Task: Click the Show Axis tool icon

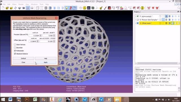Action: [97, 8]
